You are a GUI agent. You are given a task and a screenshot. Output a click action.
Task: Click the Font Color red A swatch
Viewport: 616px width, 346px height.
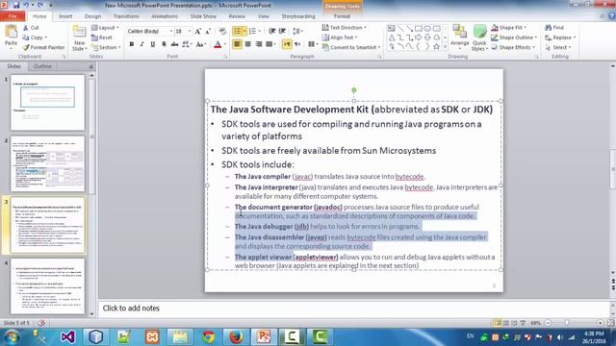click(x=218, y=44)
